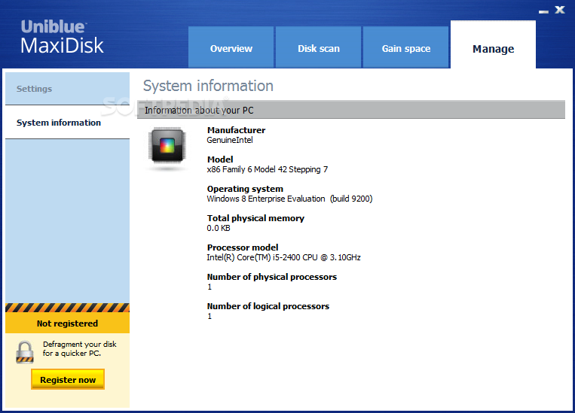
Task: Click the System information page heading
Action: [x=208, y=86]
